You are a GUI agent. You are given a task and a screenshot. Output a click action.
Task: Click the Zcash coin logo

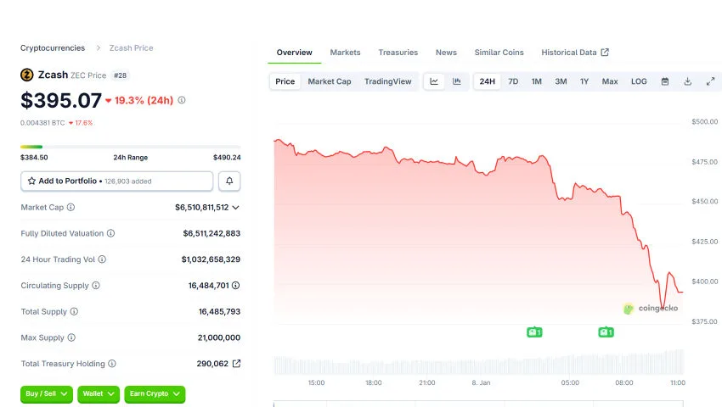point(27,75)
